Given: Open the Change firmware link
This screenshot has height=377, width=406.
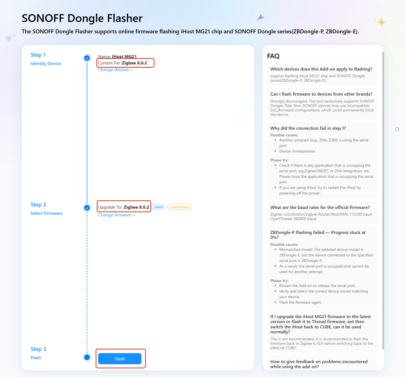Looking at the screenshot, I should [117, 215].
